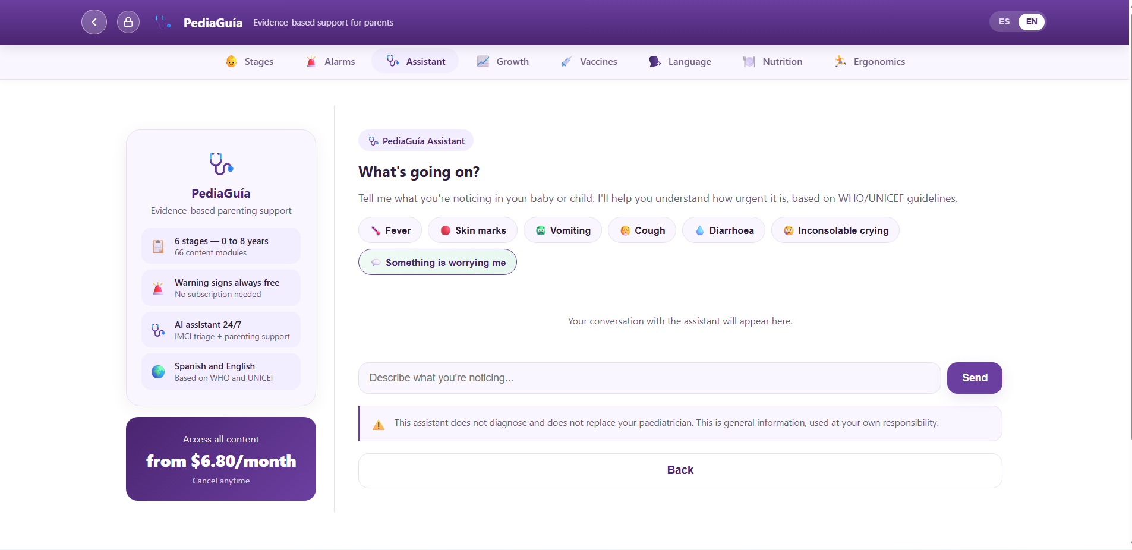The height and width of the screenshot is (550, 1132).
Task: Click the PediaGuía stethoscope logo in header
Action: click(x=163, y=23)
